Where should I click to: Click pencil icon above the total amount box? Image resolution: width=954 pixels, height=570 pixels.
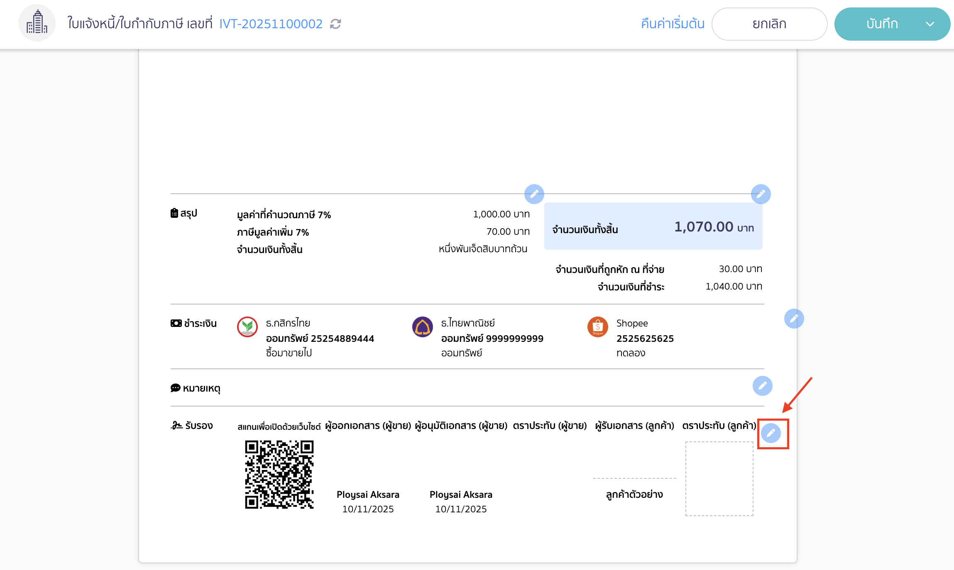[761, 194]
